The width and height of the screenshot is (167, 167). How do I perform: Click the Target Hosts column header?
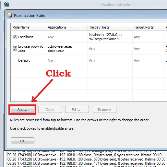click(x=110, y=27)
